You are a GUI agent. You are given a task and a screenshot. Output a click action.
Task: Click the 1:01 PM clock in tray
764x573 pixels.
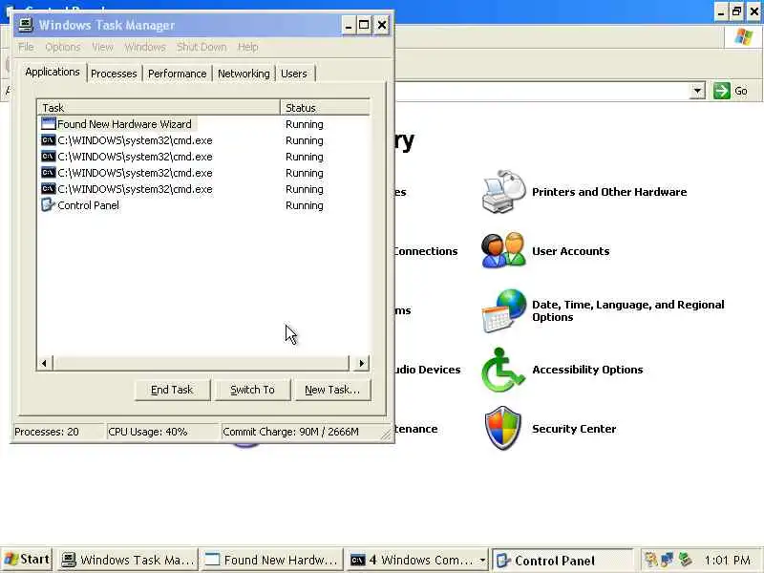pos(728,561)
